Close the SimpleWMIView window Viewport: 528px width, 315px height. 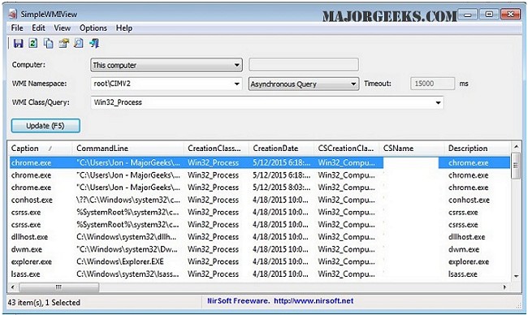click(510, 15)
